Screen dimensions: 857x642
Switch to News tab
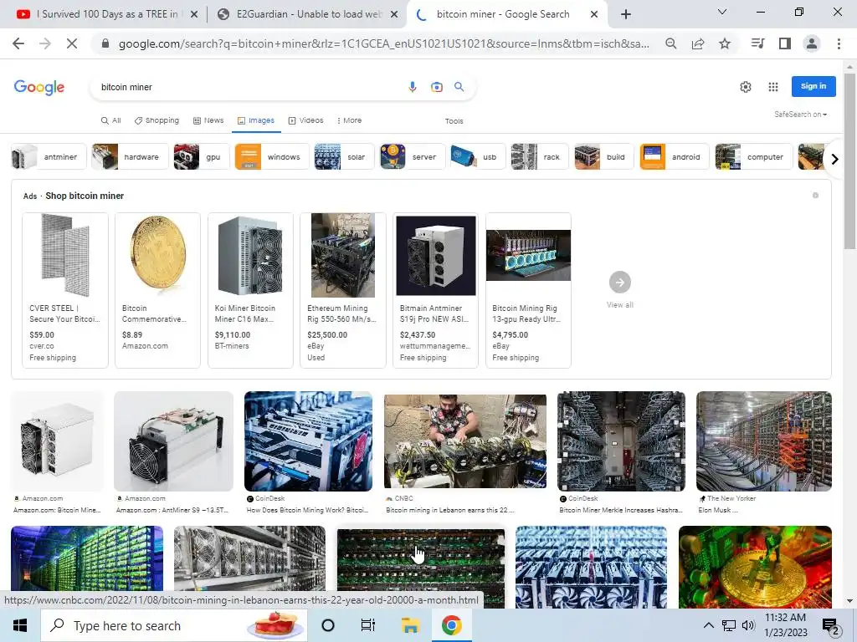click(x=208, y=120)
